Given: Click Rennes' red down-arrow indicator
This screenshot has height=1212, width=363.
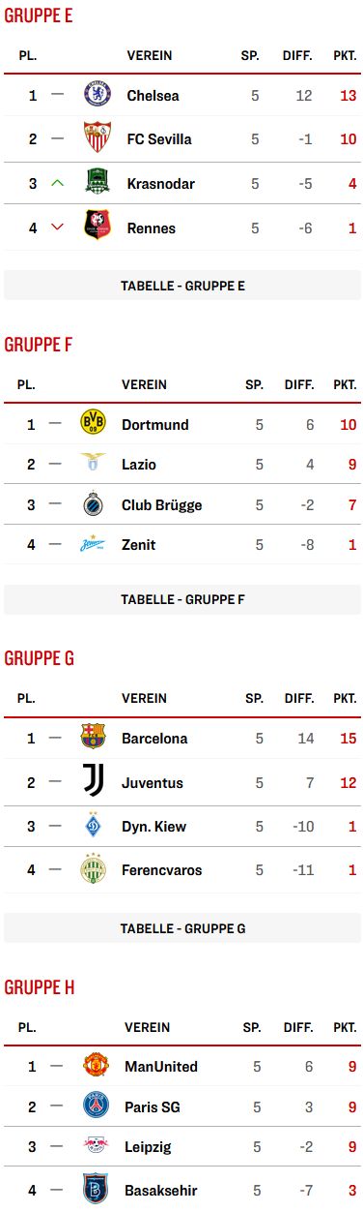Looking at the screenshot, I should coord(57,228).
